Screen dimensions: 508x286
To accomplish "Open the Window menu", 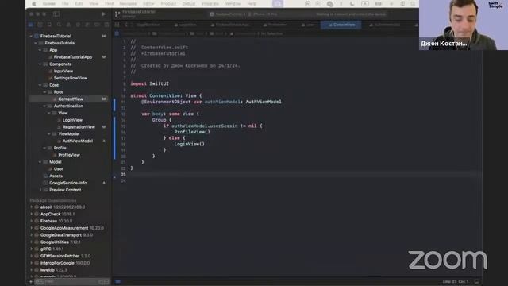I will pyautogui.click(x=233, y=3).
